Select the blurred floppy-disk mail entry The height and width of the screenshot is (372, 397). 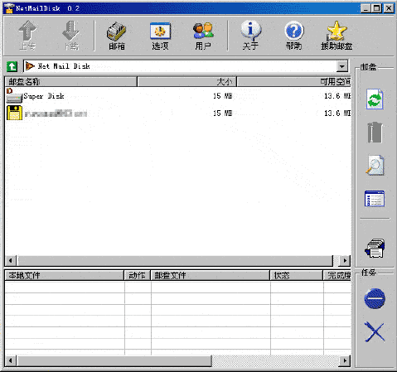click(56, 114)
